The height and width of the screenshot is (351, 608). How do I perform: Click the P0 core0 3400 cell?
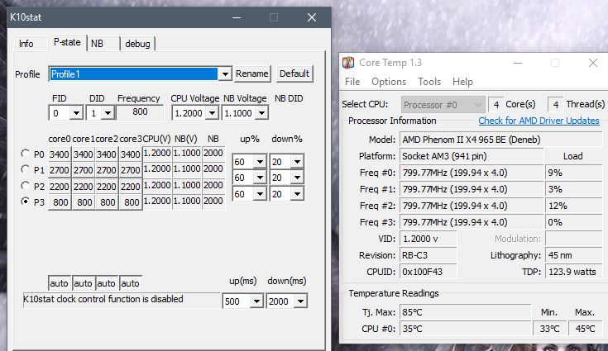pyautogui.click(x=60, y=154)
